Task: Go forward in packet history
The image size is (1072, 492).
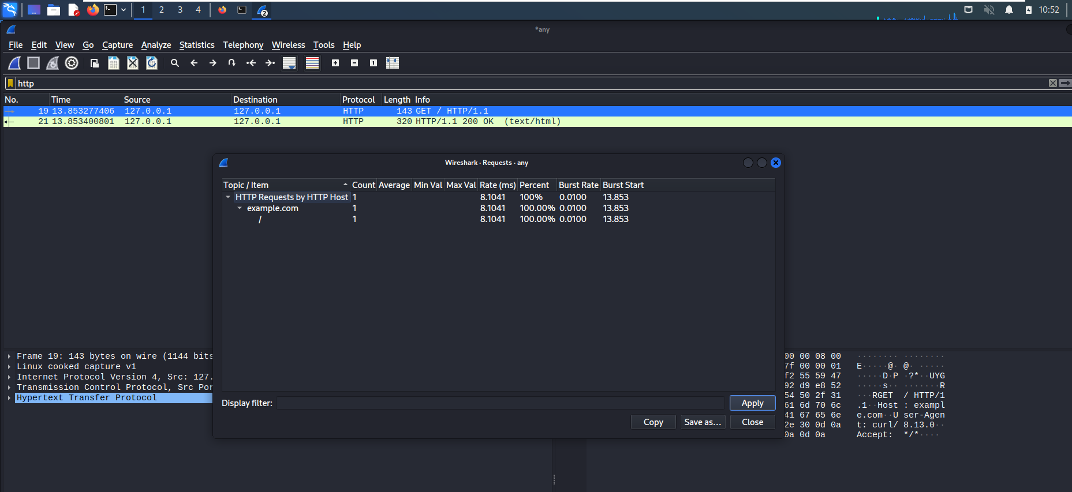Action: pos(213,63)
